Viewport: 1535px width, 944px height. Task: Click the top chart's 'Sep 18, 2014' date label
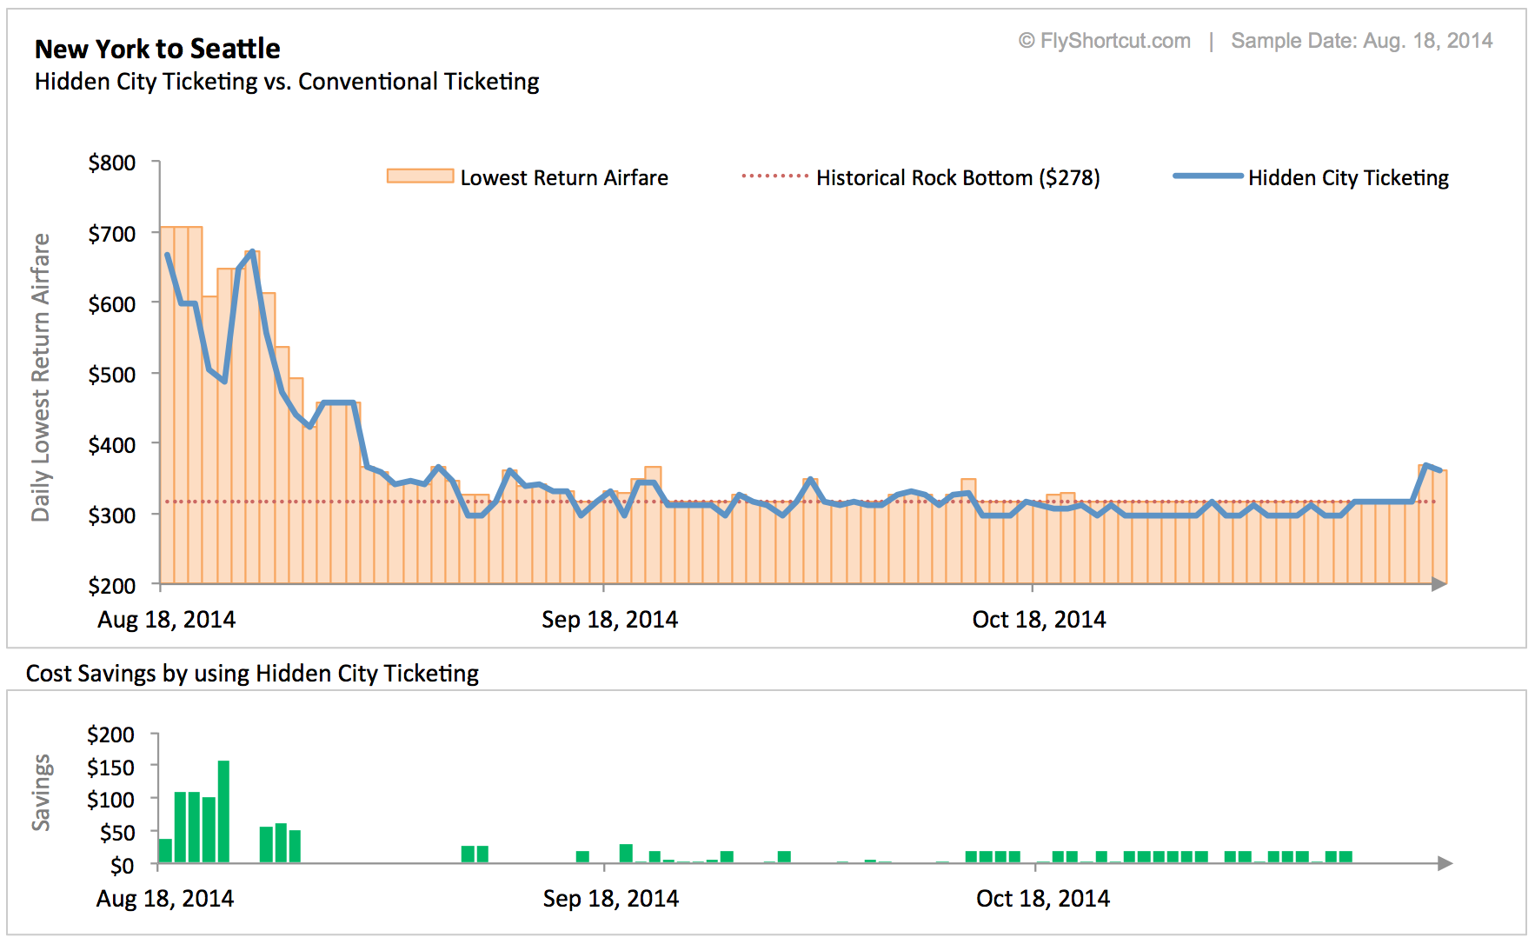pos(609,619)
